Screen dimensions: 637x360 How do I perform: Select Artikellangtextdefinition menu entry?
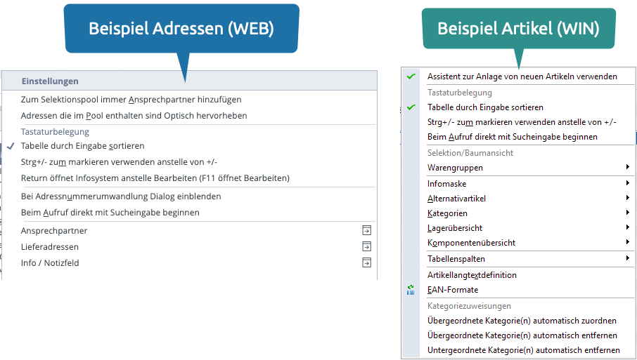(x=472, y=275)
